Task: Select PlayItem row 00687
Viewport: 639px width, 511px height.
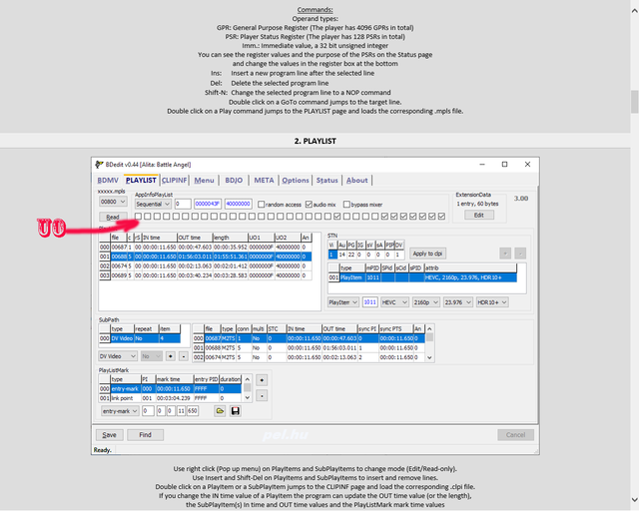Action: pos(205,247)
